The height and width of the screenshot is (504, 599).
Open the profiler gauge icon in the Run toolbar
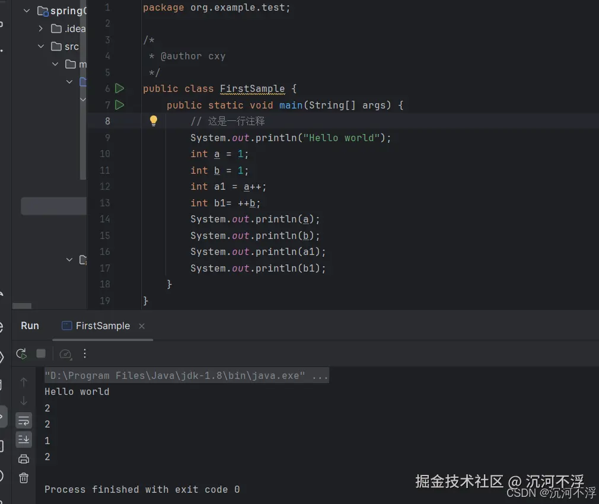pyautogui.click(x=65, y=354)
